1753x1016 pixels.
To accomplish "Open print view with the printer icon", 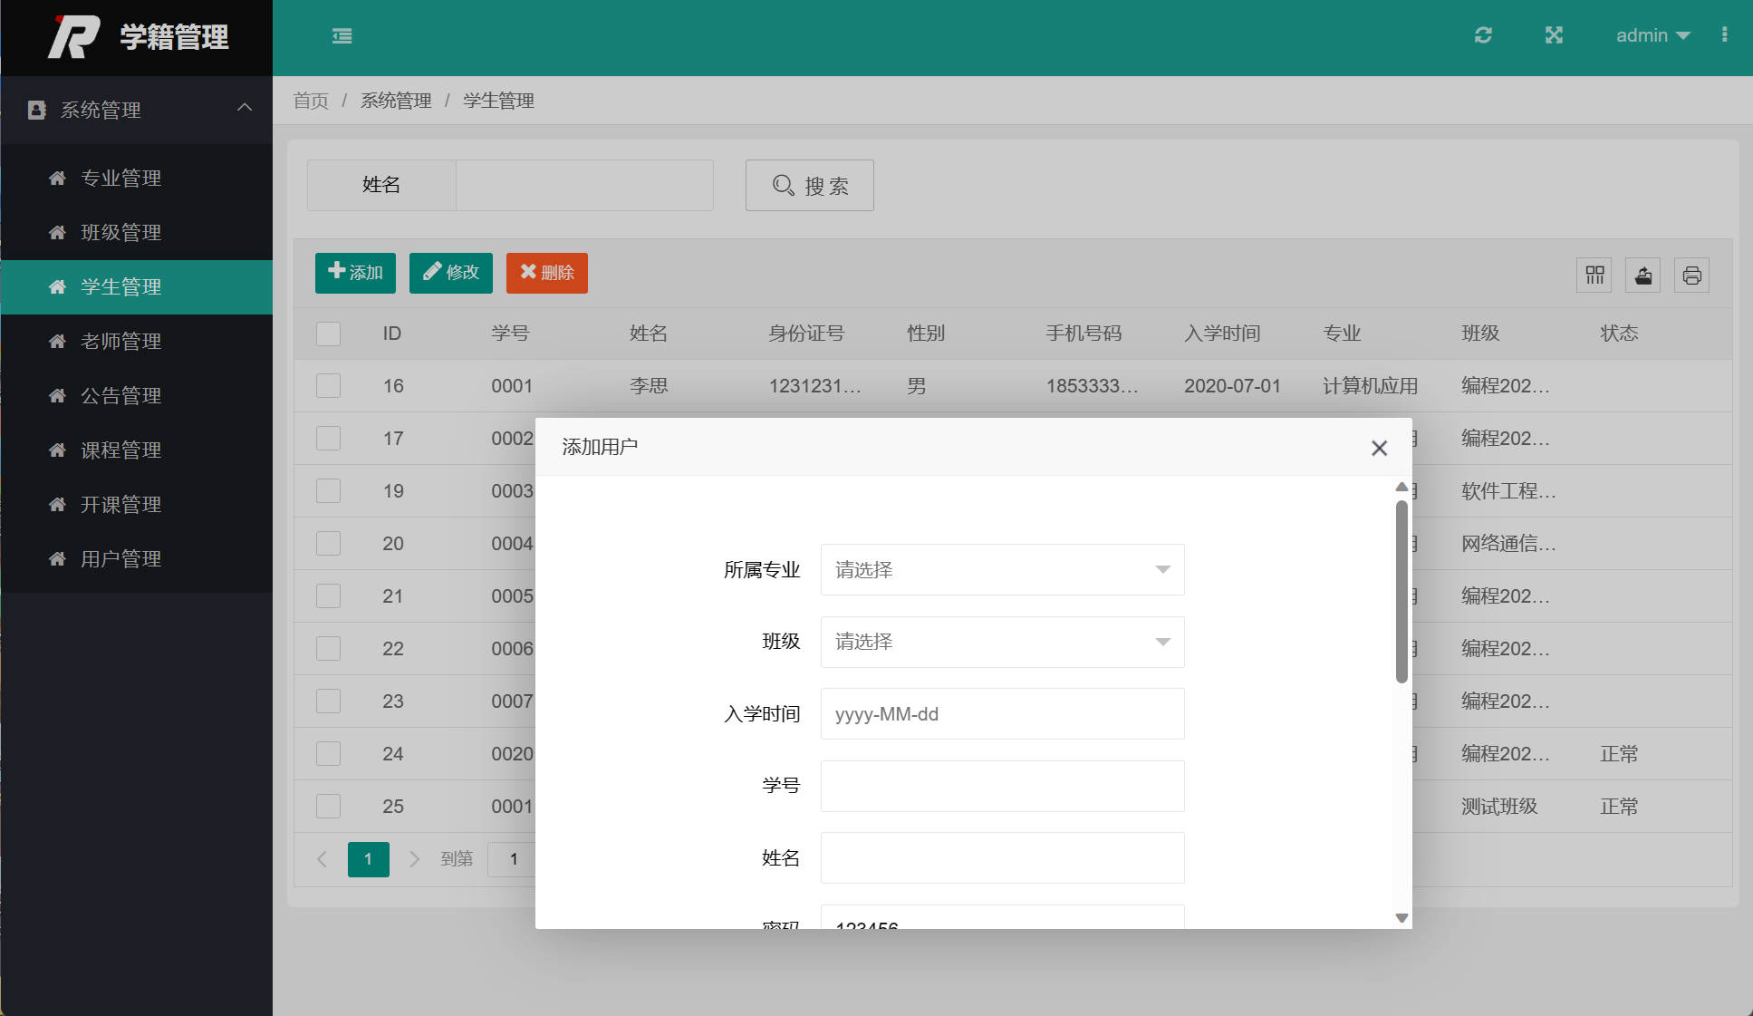I will tap(1691, 275).
